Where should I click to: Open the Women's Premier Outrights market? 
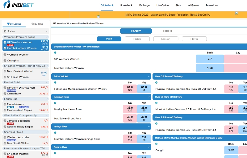pyautogui.click(x=26, y=58)
